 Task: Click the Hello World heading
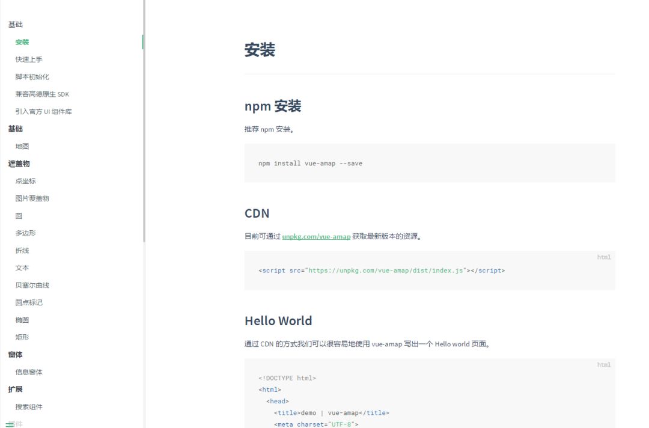279,321
